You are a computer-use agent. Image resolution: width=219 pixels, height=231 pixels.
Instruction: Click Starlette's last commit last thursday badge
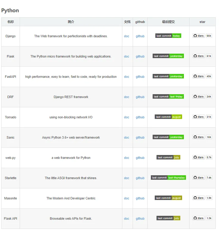(168, 178)
